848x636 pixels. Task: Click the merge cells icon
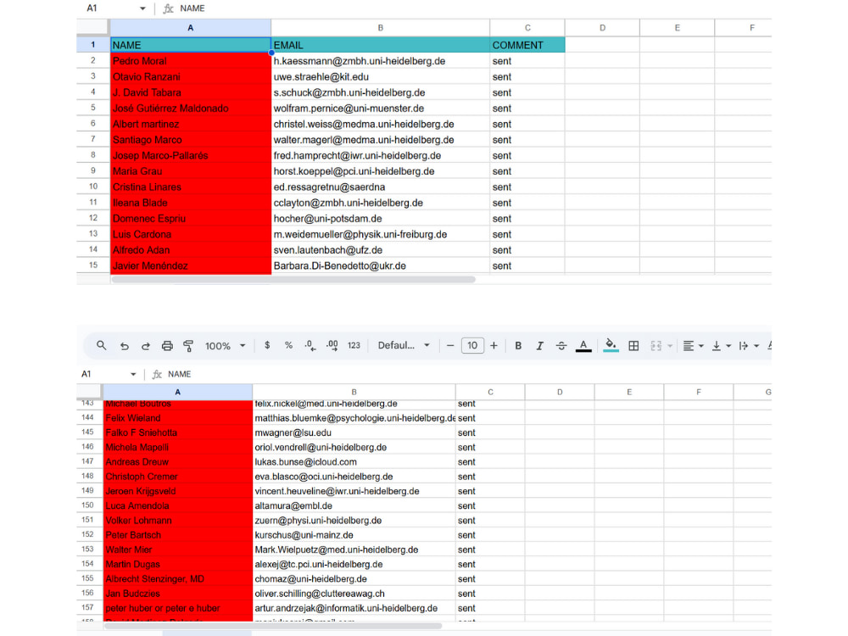tap(656, 346)
